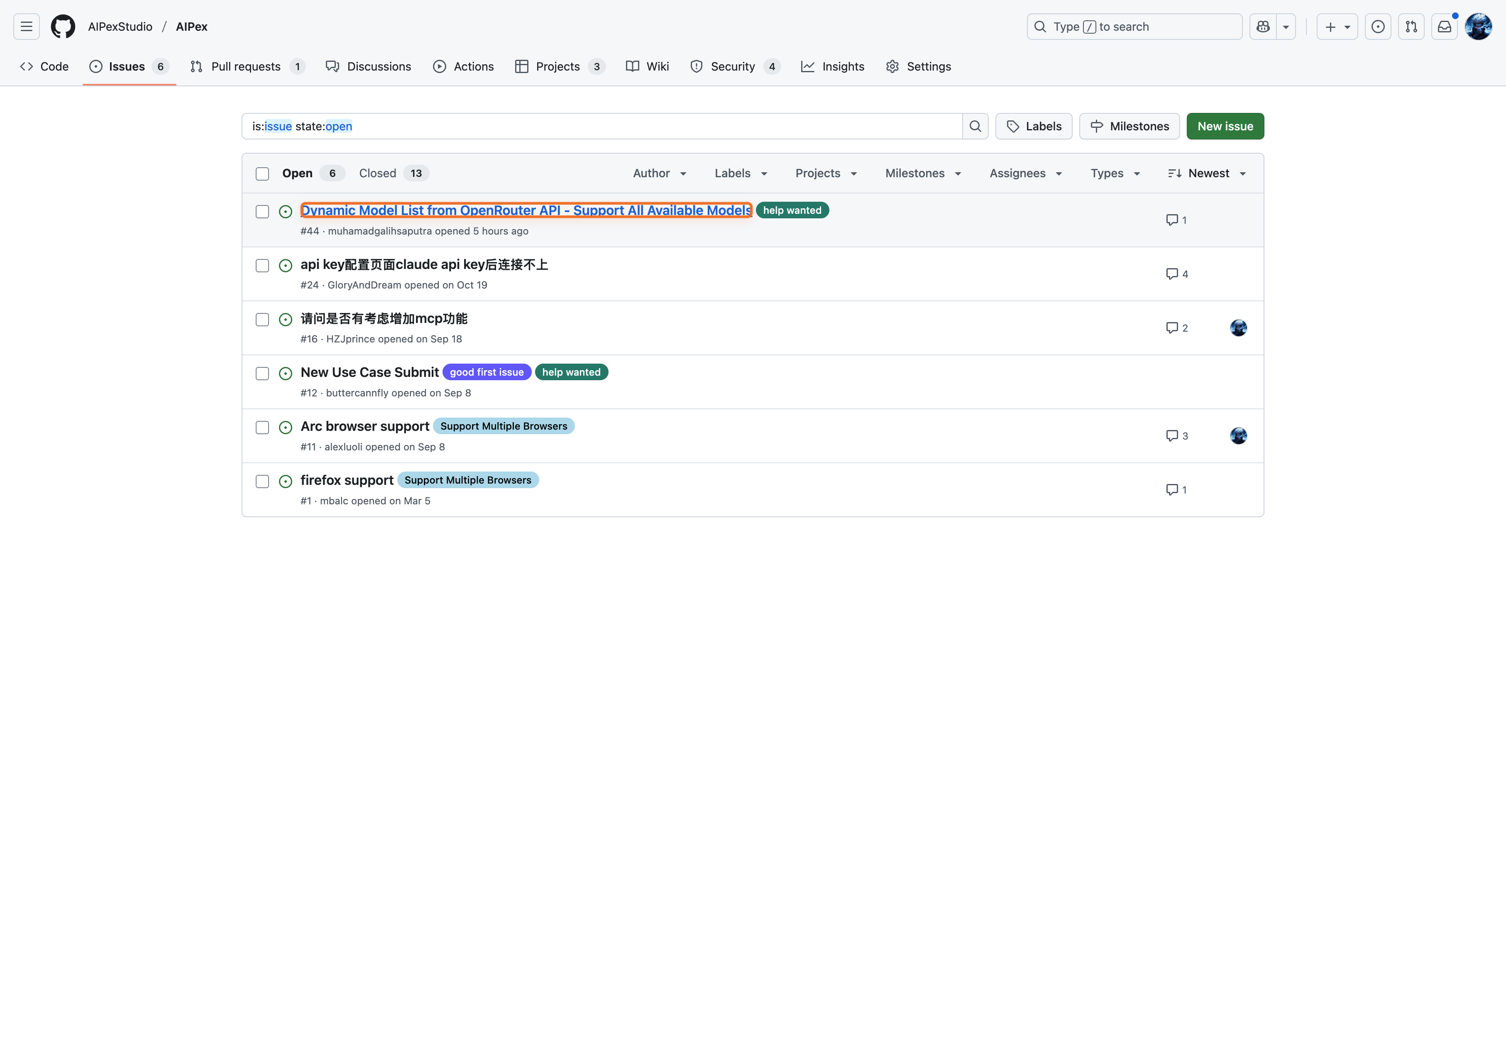Show the Closed issues list
Image resolution: width=1506 pixels, height=1051 pixels.
(378, 173)
